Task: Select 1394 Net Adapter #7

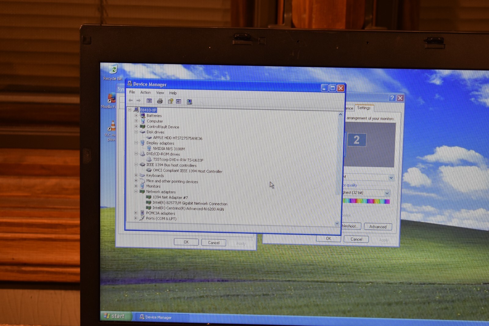Action: click(x=170, y=197)
